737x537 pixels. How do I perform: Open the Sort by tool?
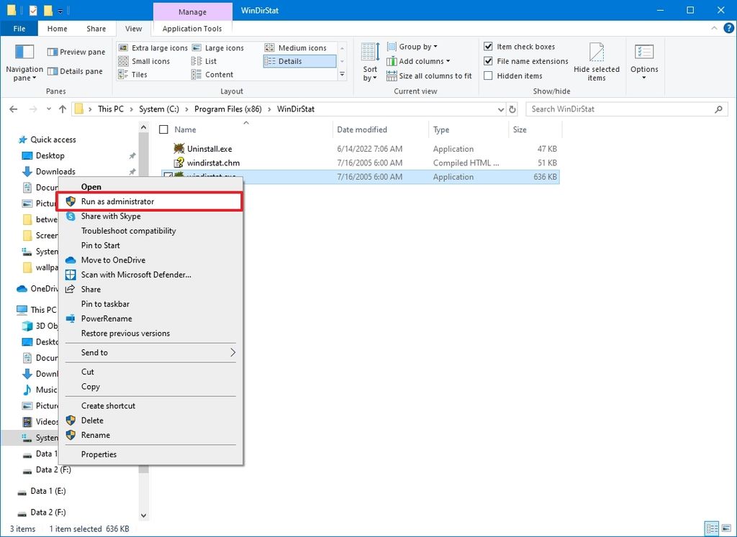click(369, 61)
